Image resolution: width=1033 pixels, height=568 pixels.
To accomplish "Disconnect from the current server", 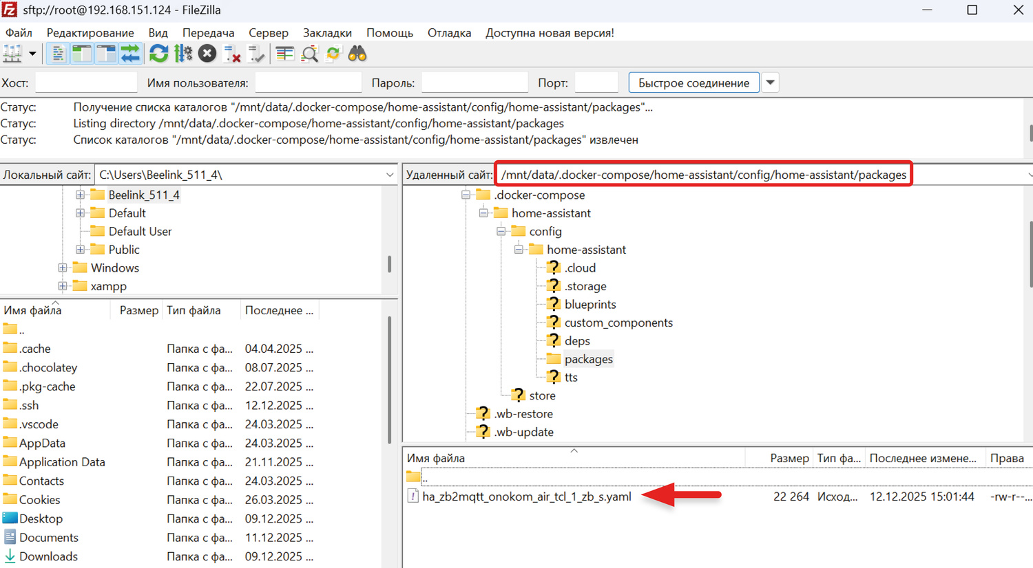I will coord(232,54).
